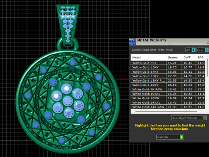Screen dimensions: 209x157
Task: Click the 16.21 grams value
Action: click(172, 63)
